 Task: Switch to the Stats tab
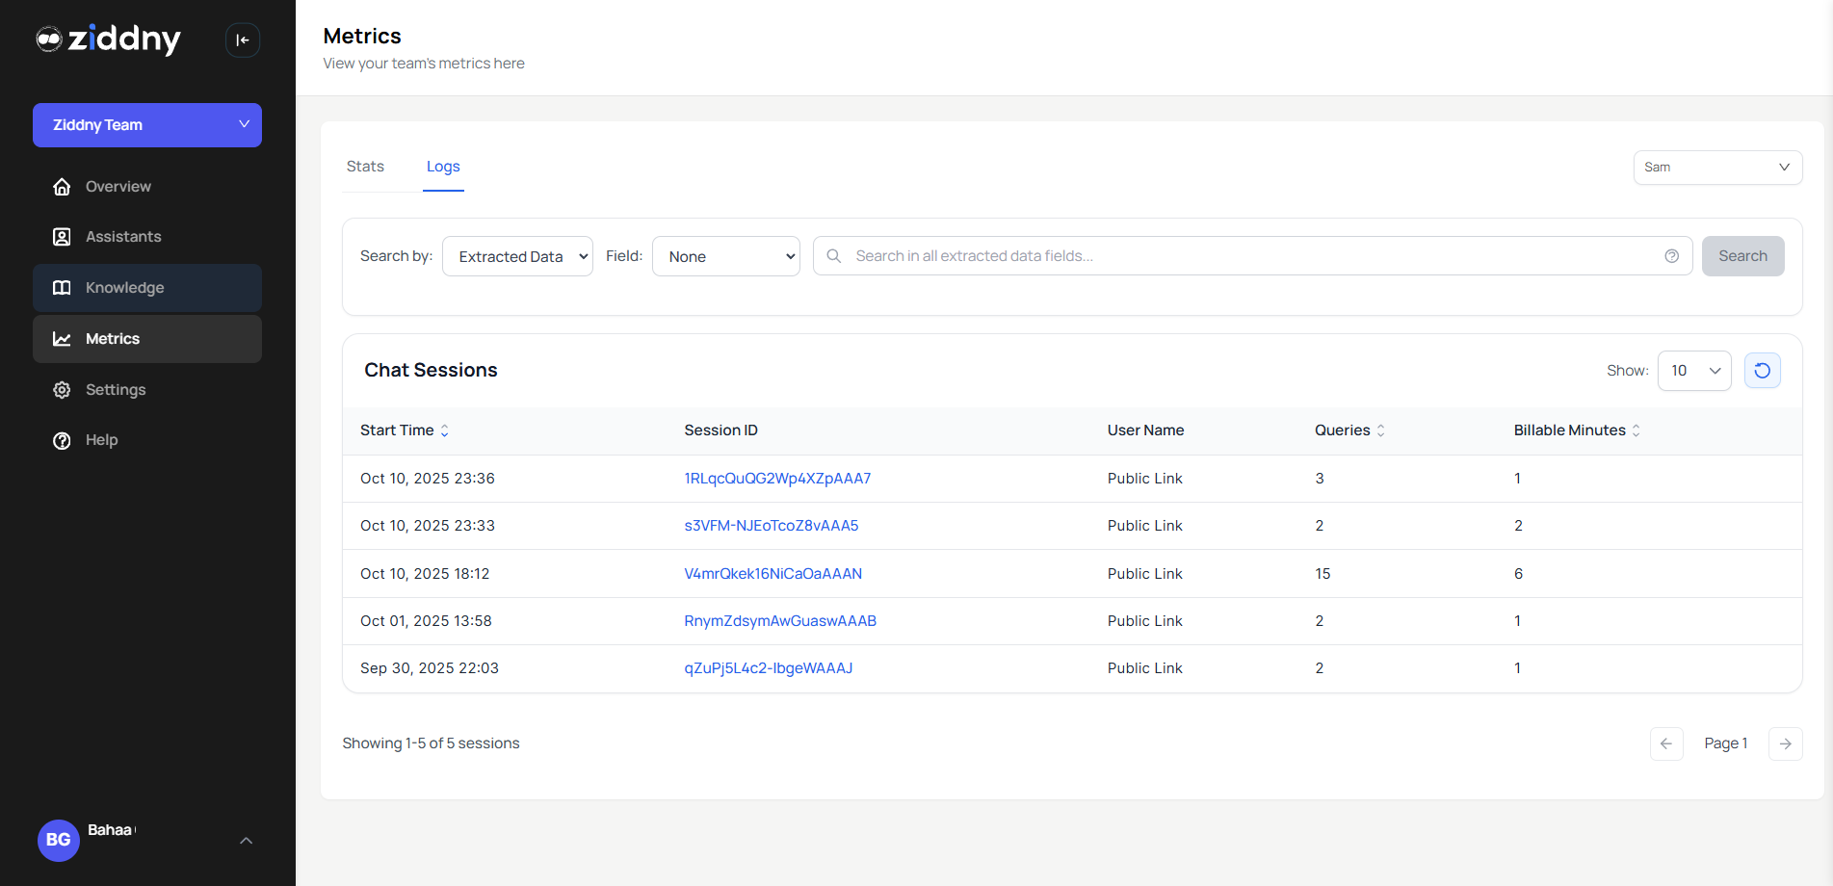[365, 166]
